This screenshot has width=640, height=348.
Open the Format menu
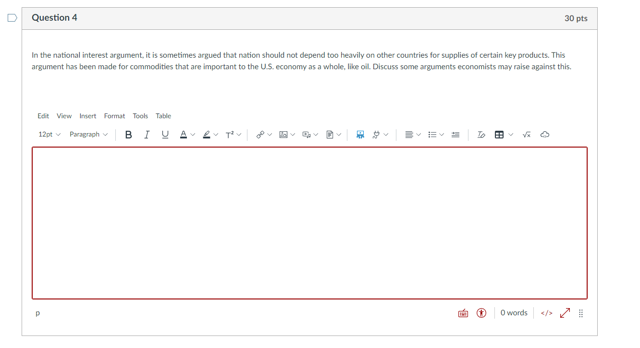coord(114,116)
